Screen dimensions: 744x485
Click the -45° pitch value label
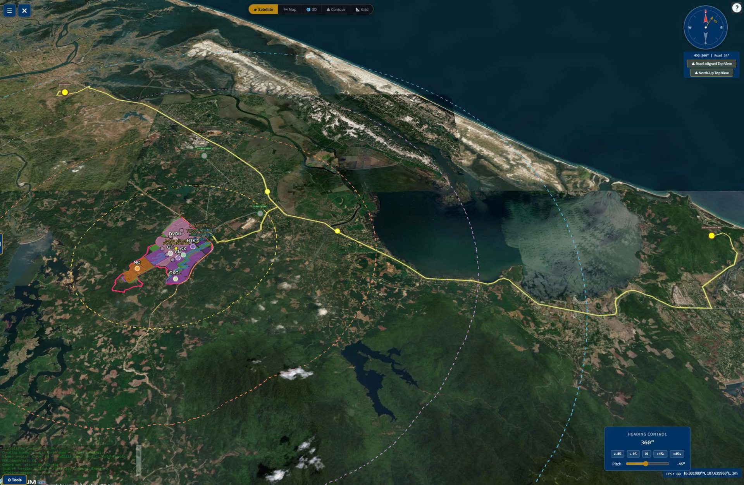coord(680,464)
